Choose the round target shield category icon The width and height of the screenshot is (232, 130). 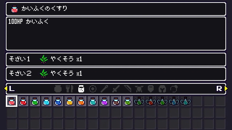point(93,89)
